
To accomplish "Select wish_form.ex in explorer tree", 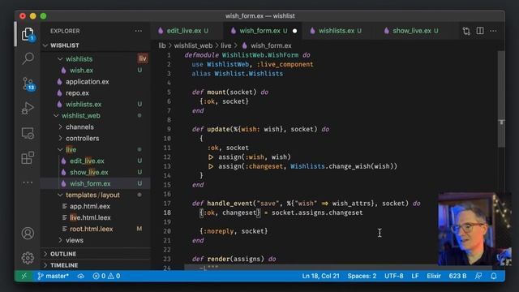I will pos(96,183).
